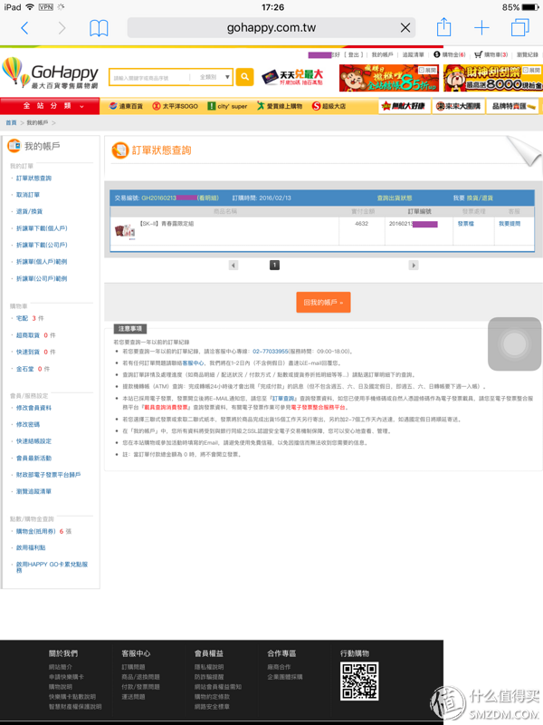The height and width of the screenshot is (725, 543).
Task: Open the 品牌特賣匯 button
Action: click(x=512, y=106)
